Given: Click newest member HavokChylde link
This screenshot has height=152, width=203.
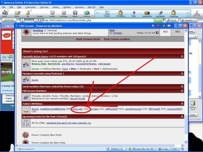Looking at the screenshot, I should pos(77,99).
